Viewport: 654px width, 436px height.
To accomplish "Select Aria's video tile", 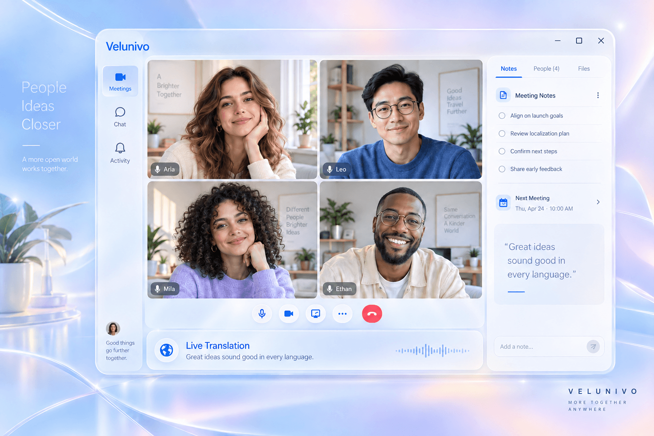I will click(x=232, y=119).
